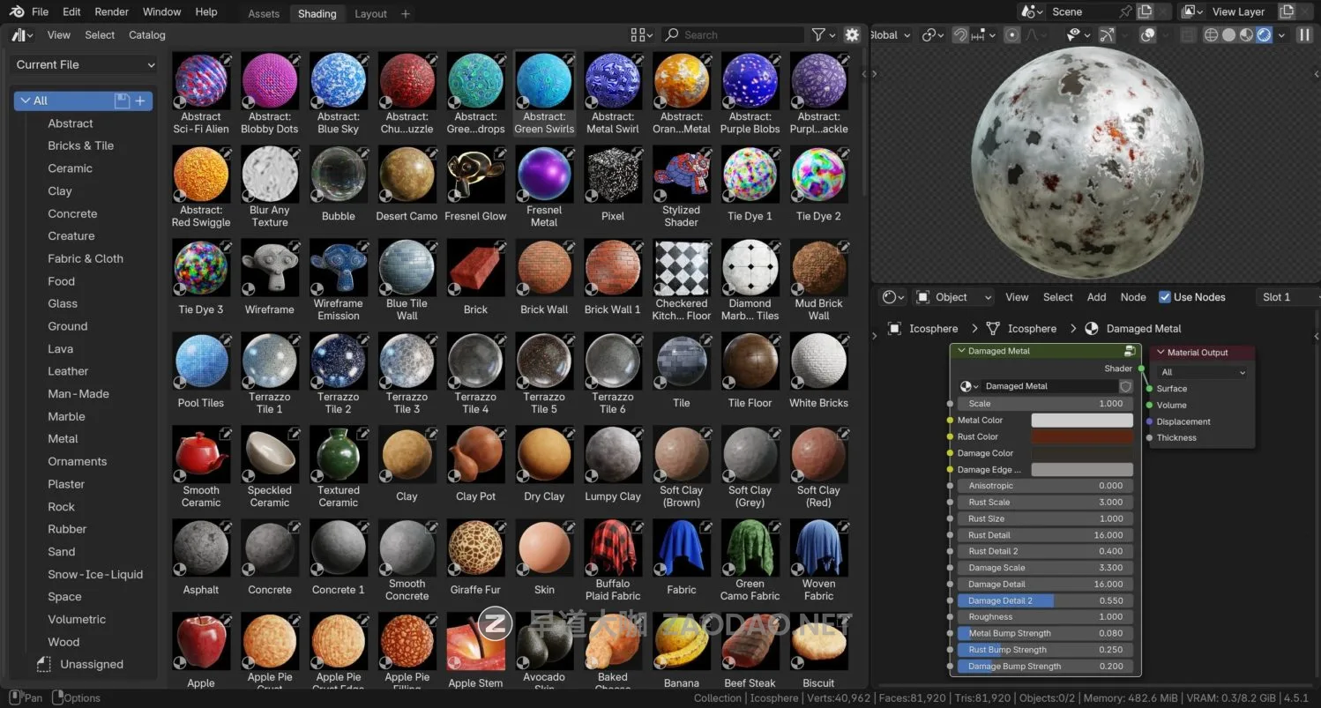Switch to the Assets workspace tab
Screen dimensions: 1321x708
(x=264, y=13)
